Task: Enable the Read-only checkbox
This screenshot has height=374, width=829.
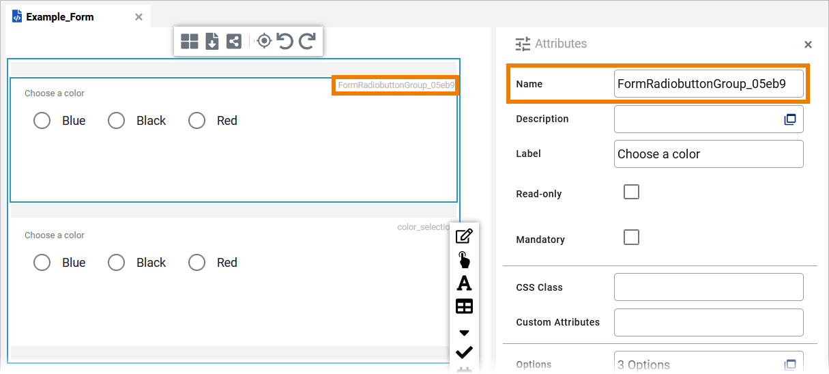Action: tap(632, 192)
